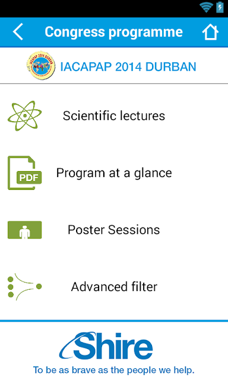This screenshot has width=228, height=380.
Task: Tap IACAPAP 2014 DURBAN title text
Action: 128,67
